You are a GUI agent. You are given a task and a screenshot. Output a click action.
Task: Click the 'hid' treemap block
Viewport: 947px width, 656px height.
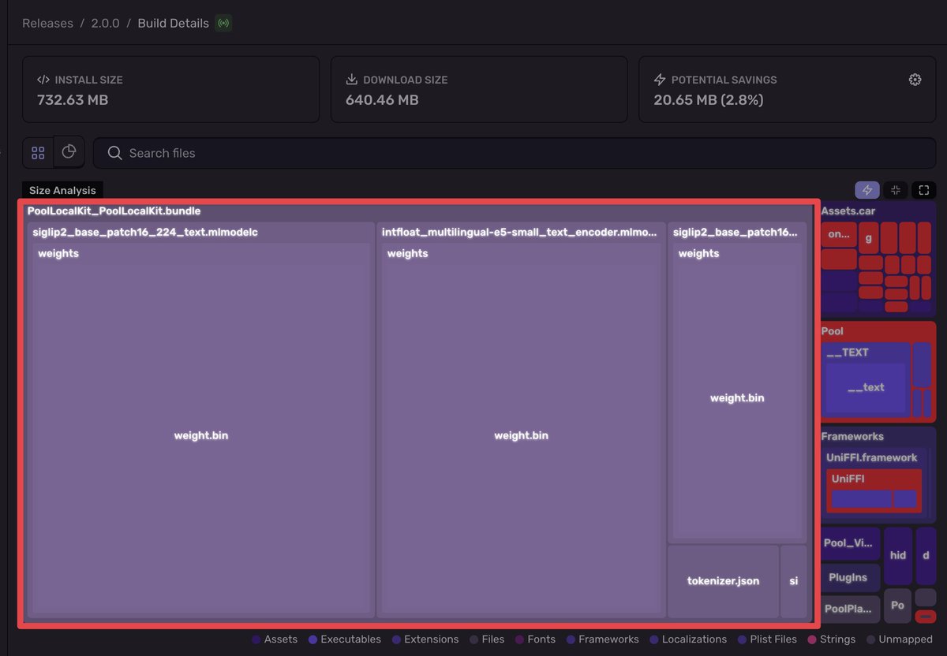pyautogui.click(x=898, y=555)
